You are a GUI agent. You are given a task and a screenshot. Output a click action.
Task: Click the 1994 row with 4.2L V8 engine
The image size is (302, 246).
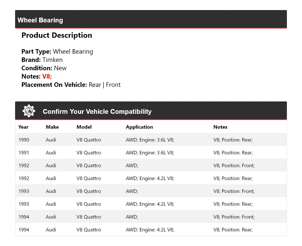151,230
